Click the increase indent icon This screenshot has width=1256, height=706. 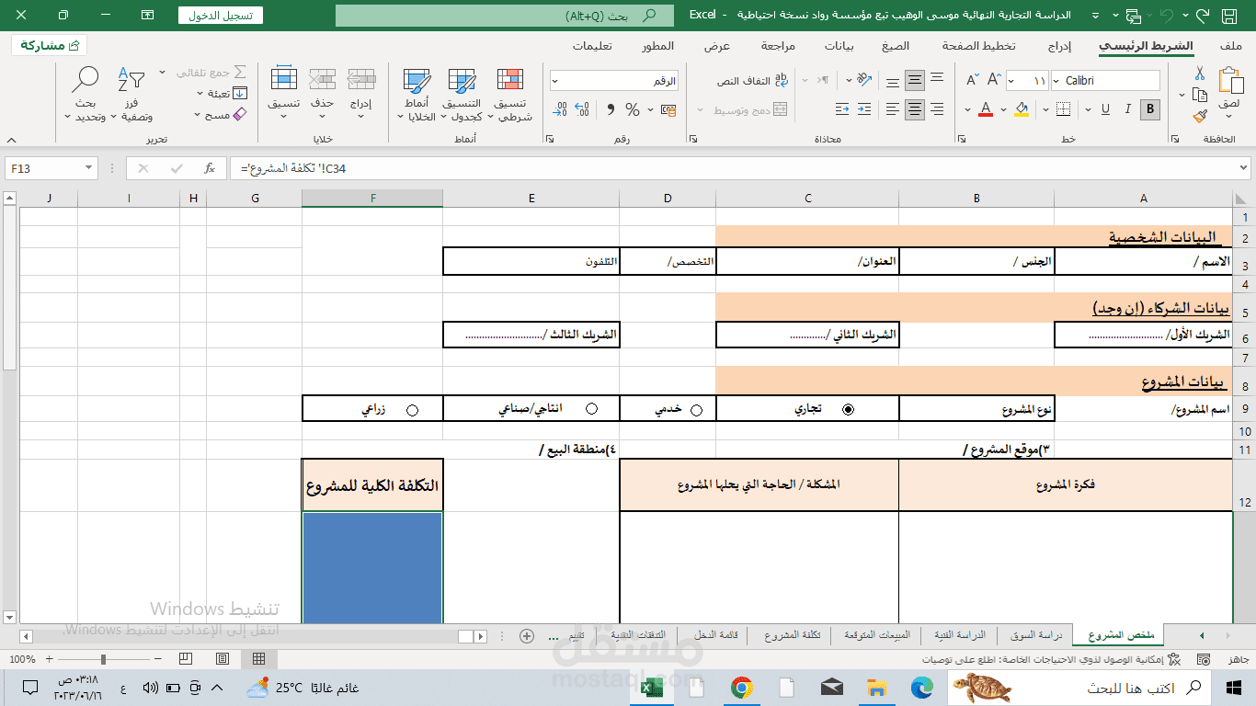(x=866, y=109)
